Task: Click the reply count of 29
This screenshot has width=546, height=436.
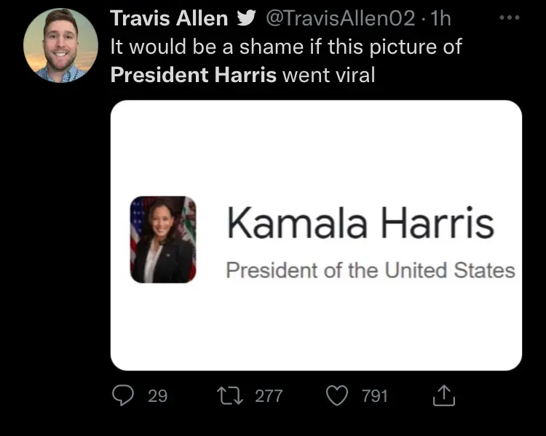Action: point(157,396)
